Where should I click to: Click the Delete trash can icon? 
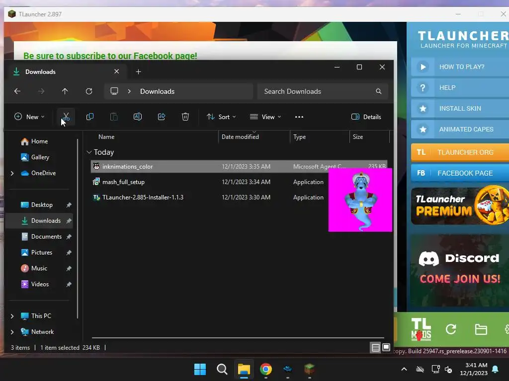185,117
